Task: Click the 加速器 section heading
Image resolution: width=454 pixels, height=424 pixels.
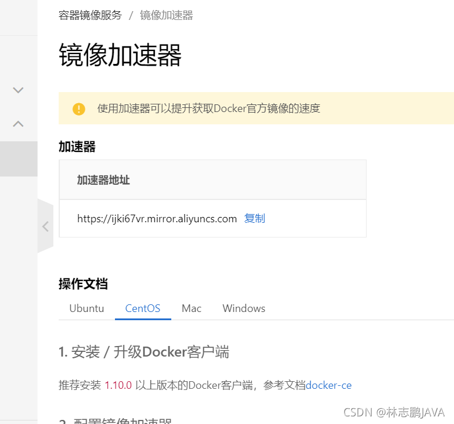Action: 77,147
